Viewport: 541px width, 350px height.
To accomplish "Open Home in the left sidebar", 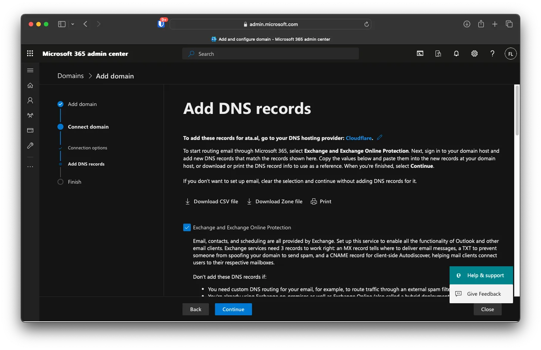I will (30, 85).
